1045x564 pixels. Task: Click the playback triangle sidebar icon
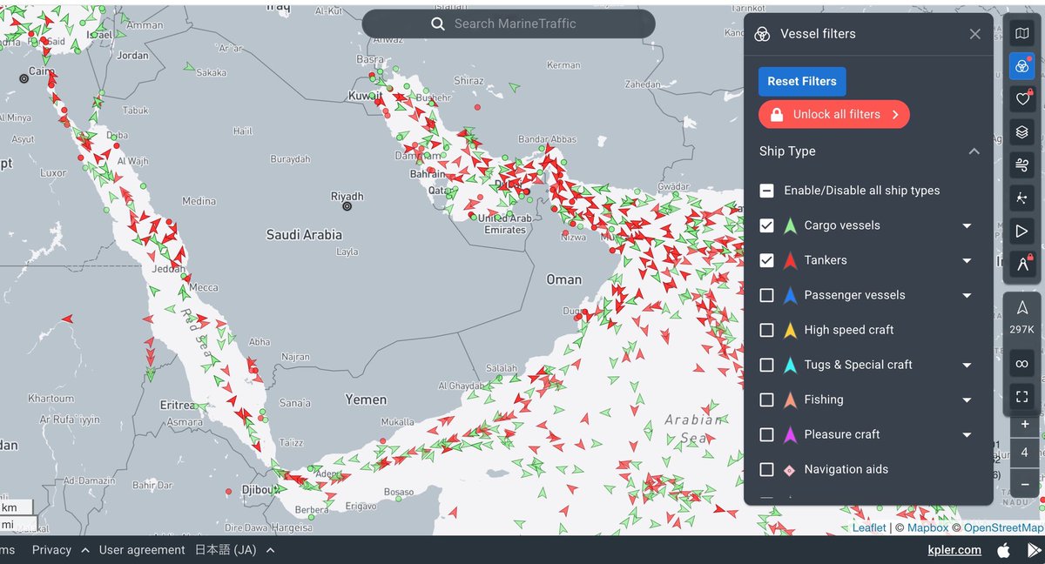coord(1021,231)
